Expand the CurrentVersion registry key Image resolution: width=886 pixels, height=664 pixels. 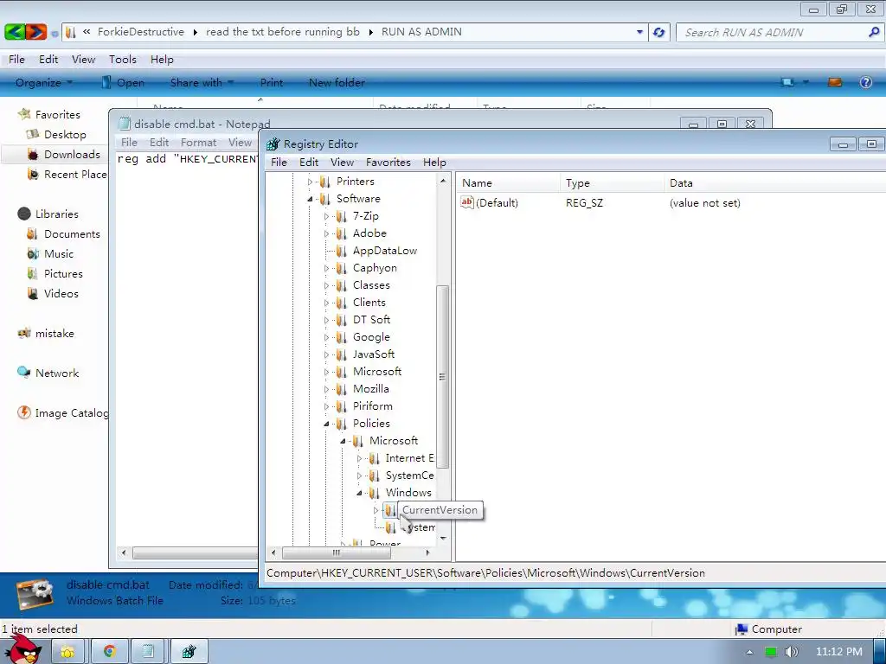pyautogui.click(x=376, y=510)
